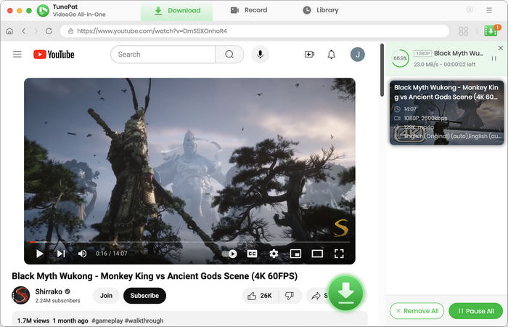Click Pause All button

(x=475, y=311)
